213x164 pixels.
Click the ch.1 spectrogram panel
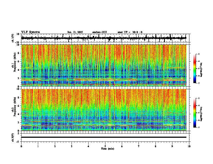click(x=104, y=65)
